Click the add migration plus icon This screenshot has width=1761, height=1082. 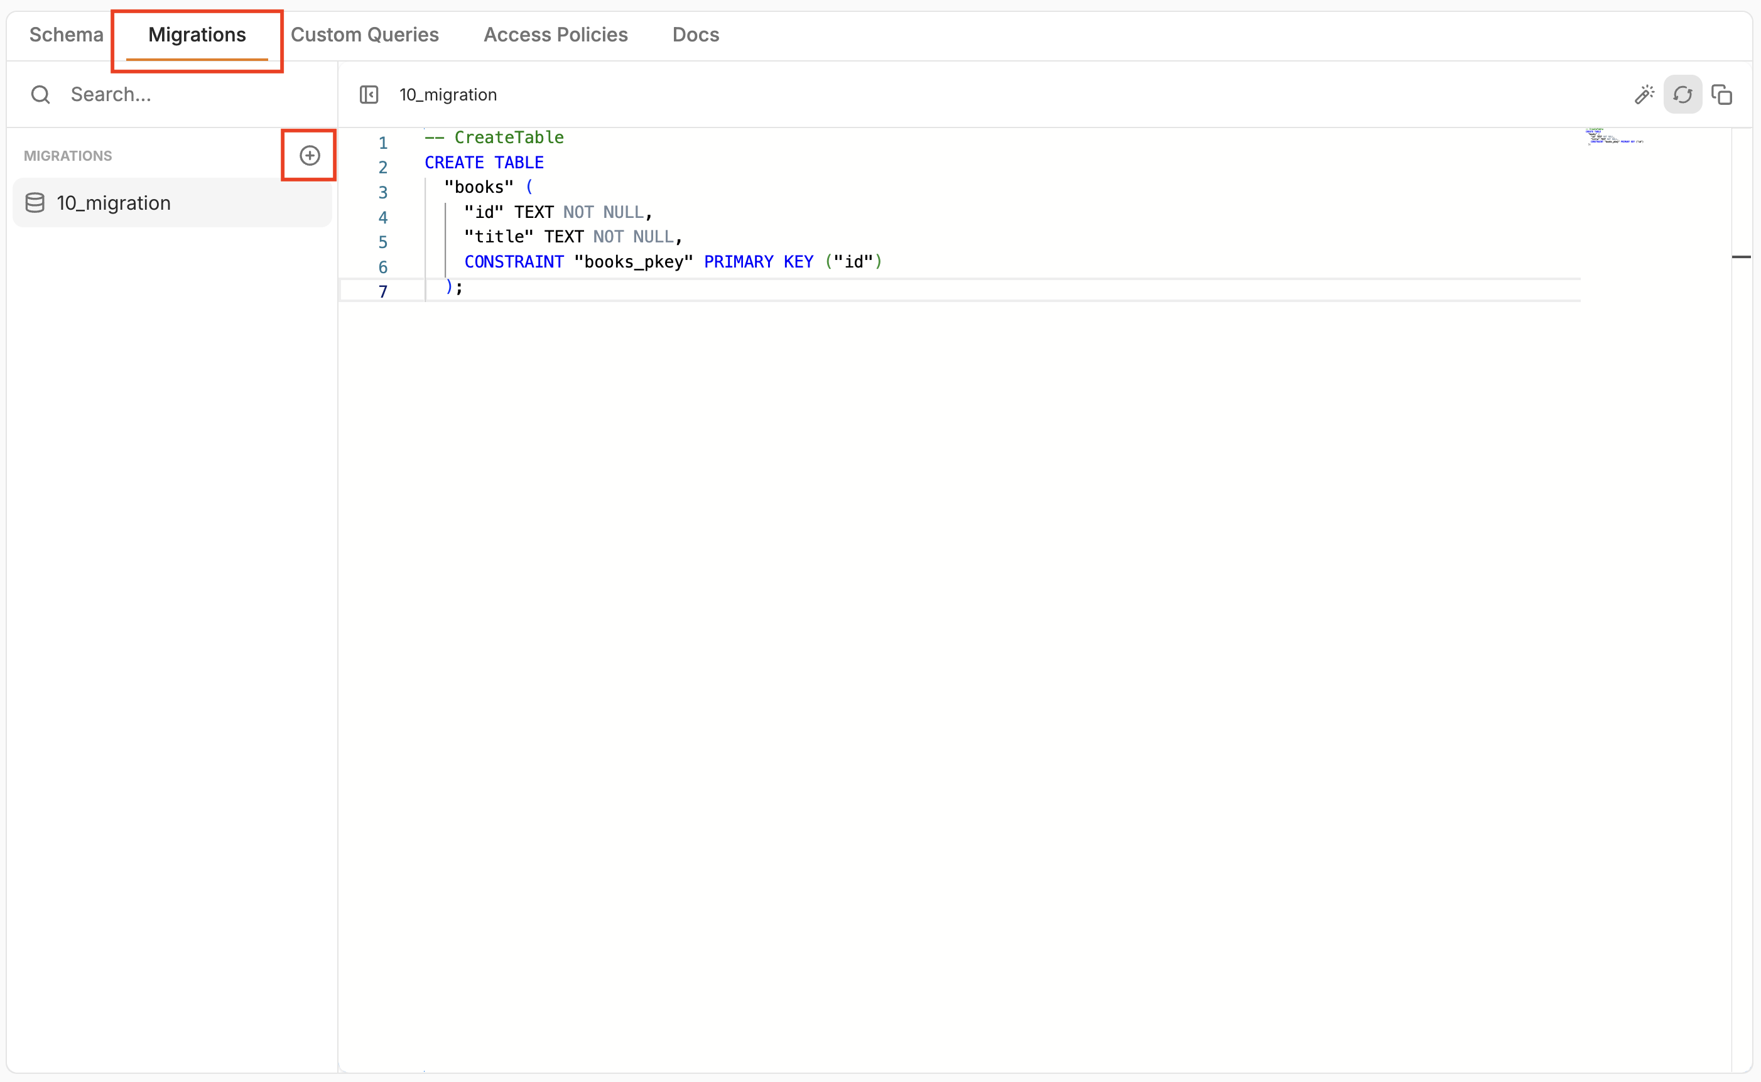tap(309, 155)
